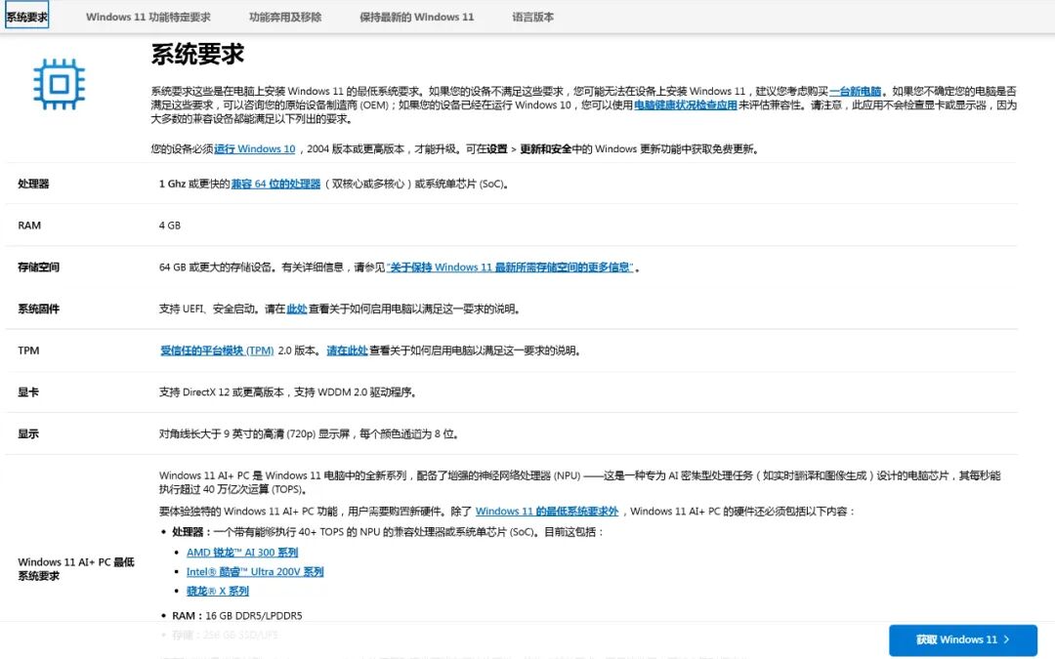The height and width of the screenshot is (659, 1055).
Task: Open 受信任的平台模块 (TPM) link
Action: (x=217, y=350)
